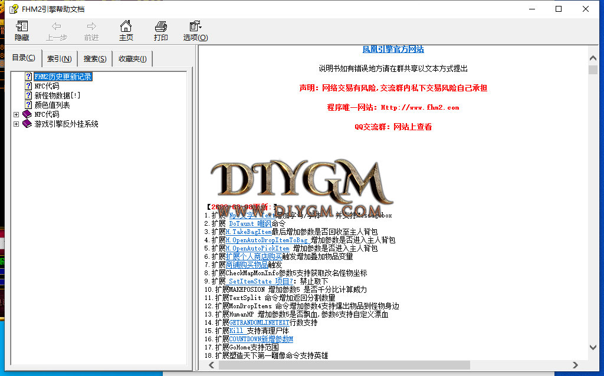Click the text 程序唯一网站: Http://www.fhm2.com

pyautogui.click(x=393, y=107)
